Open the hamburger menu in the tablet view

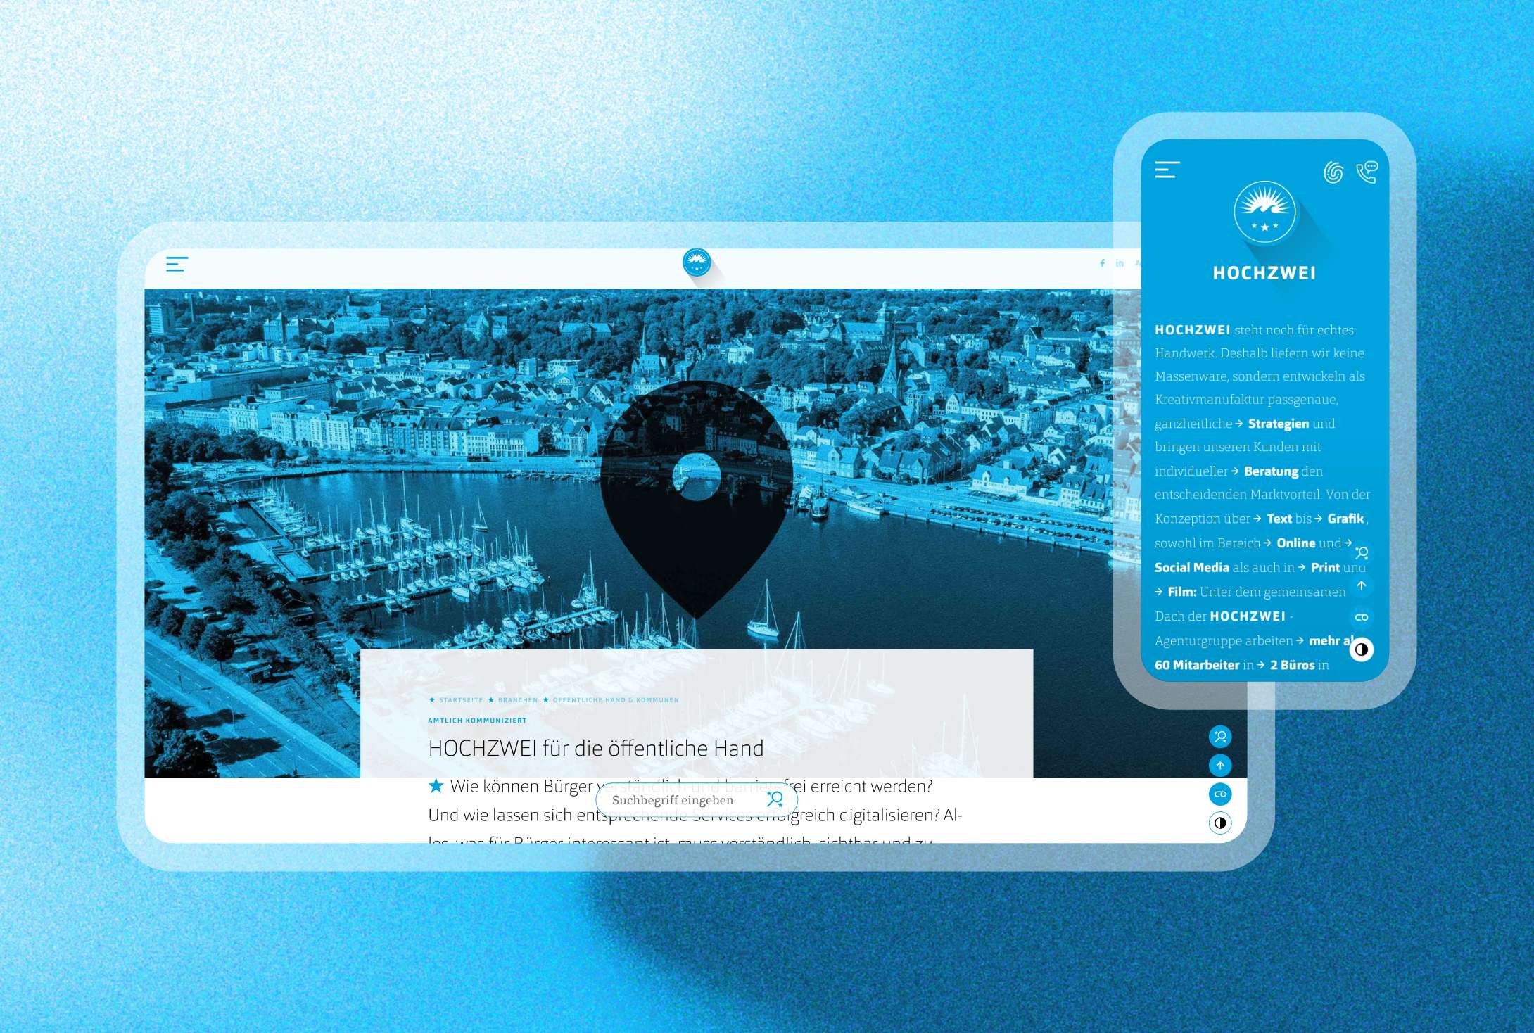click(x=177, y=264)
